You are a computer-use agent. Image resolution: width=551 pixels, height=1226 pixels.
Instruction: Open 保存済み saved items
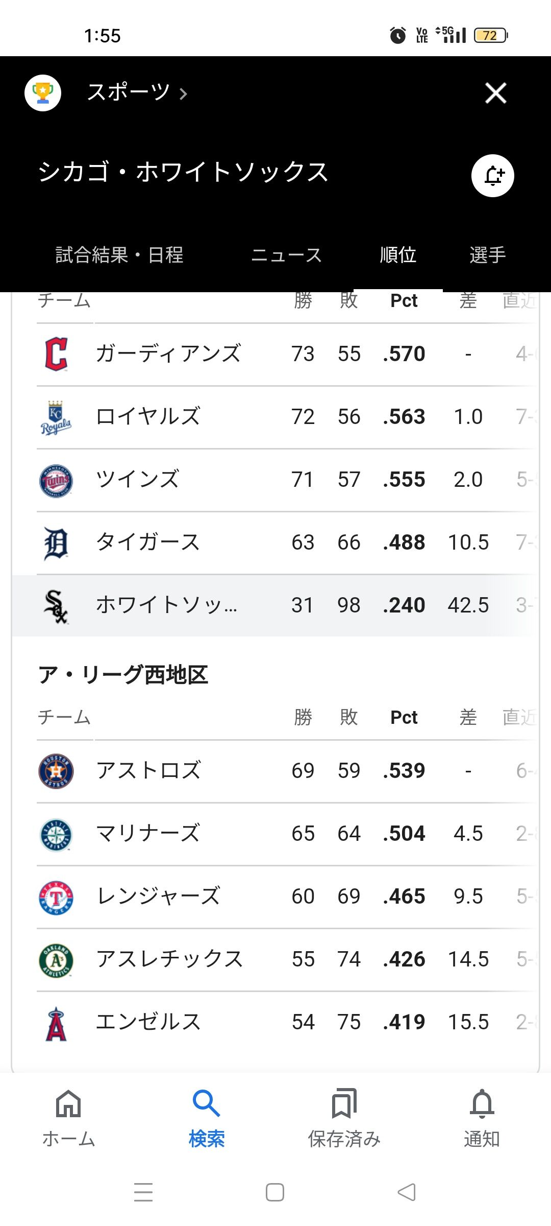[344, 1118]
